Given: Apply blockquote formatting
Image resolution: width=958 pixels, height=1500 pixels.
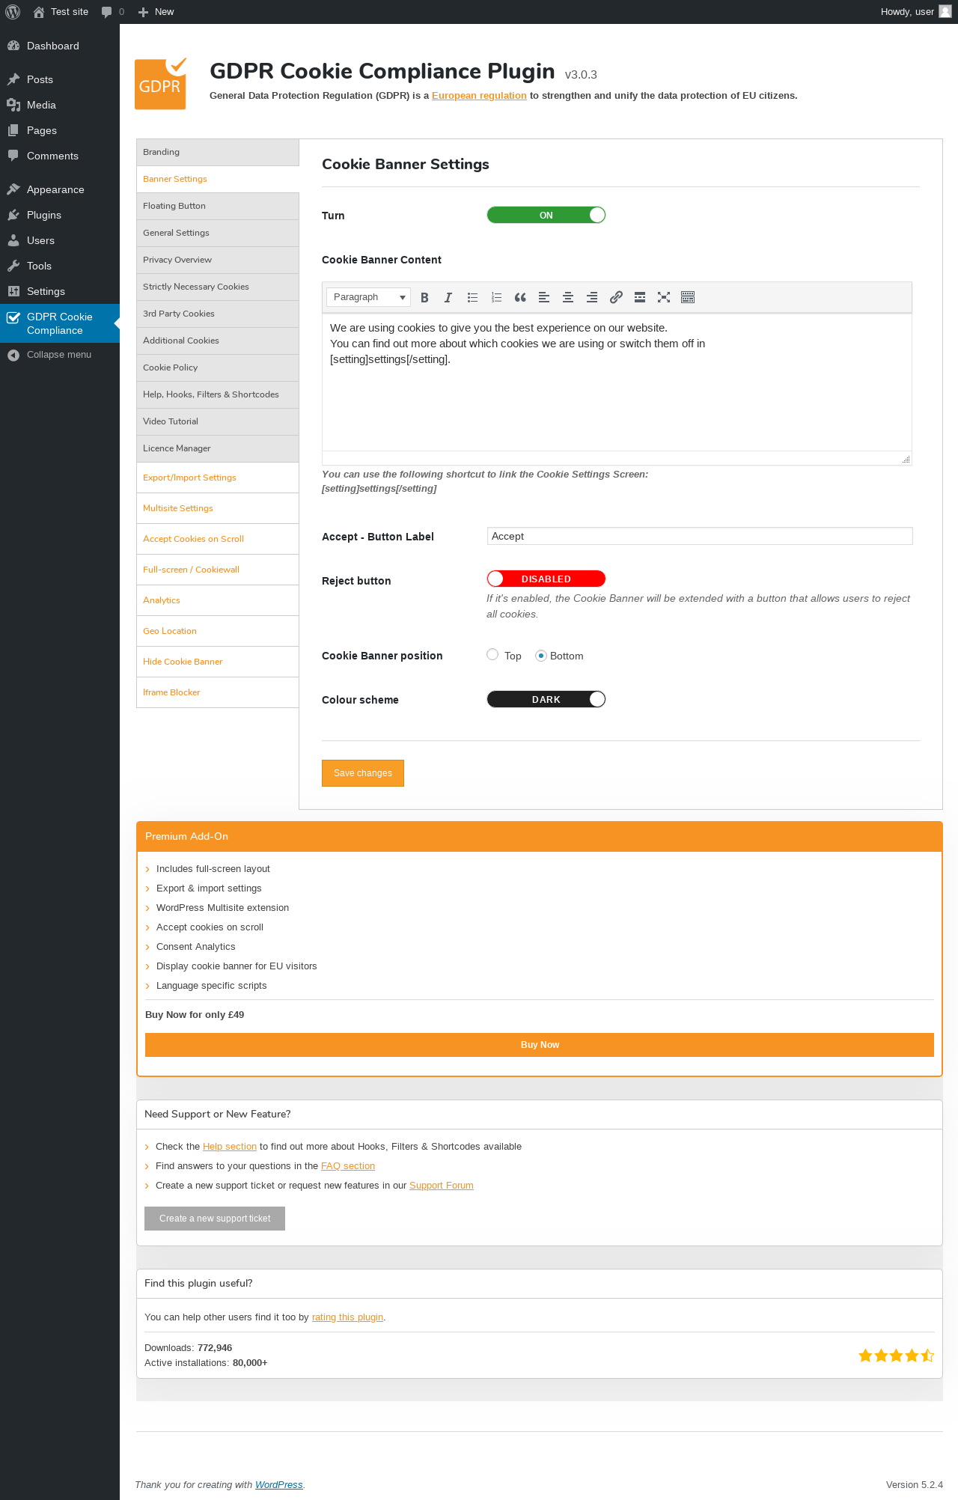Looking at the screenshot, I should point(520,297).
